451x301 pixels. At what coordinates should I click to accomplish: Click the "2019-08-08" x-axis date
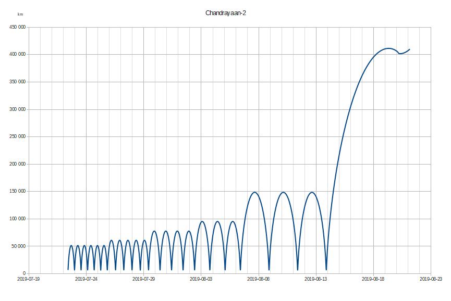pyautogui.click(x=259, y=279)
